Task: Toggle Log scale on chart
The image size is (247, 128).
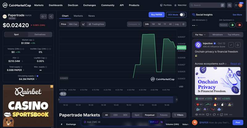Action: (x=177, y=24)
